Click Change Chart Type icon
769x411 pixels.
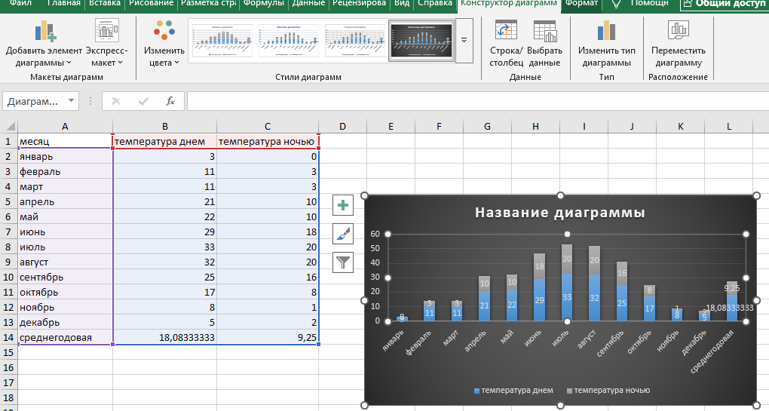tap(606, 32)
